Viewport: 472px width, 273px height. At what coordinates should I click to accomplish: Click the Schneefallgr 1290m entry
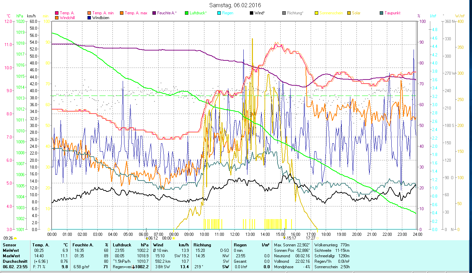(332, 256)
